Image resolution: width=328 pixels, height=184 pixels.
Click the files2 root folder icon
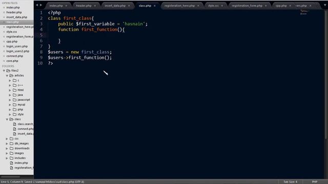(x=8, y=71)
